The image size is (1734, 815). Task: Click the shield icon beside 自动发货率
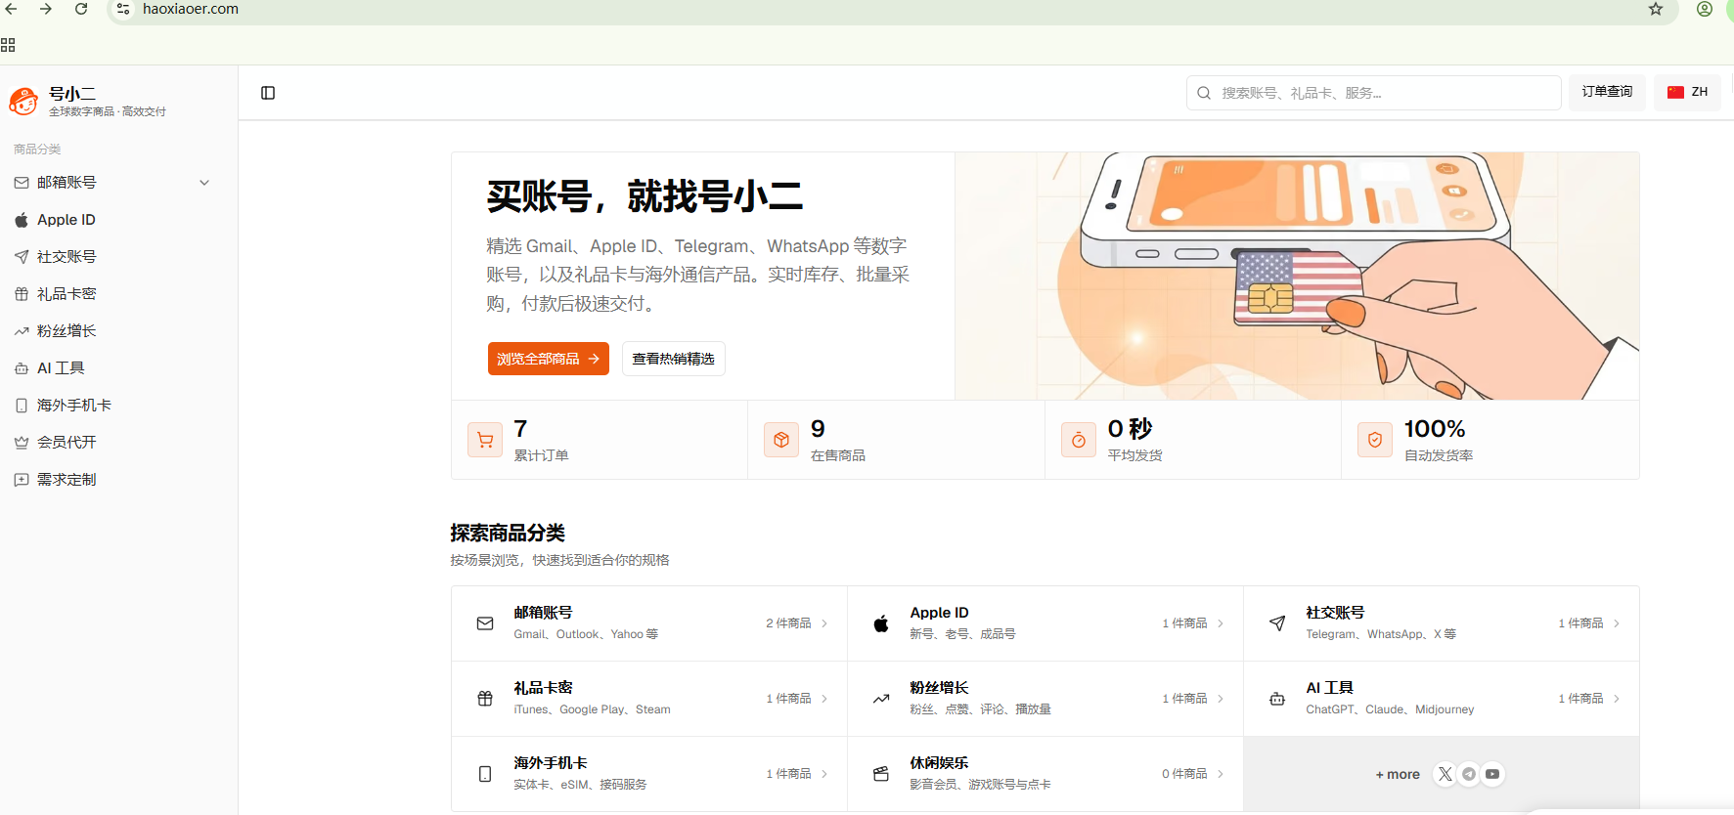pos(1375,440)
